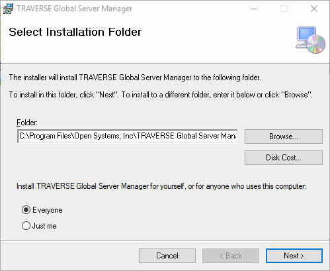330x271 pixels.
Task: Click the greyed-out maximize window button
Action: pyautogui.click(x=284, y=9)
